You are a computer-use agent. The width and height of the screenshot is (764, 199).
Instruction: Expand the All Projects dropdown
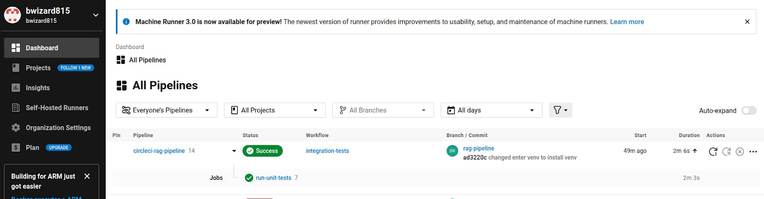[275, 110]
